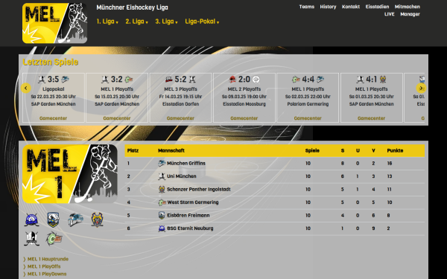The width and height of the screenshot is (447, 279).
Task: Open the Kontakt page
Action: click(x=351, y=7)
